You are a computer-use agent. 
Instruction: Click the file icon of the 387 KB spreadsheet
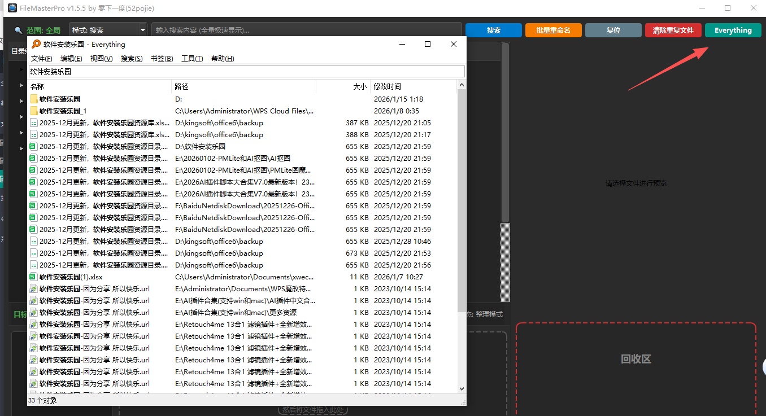pyautogui.click(x=34, y=123)
